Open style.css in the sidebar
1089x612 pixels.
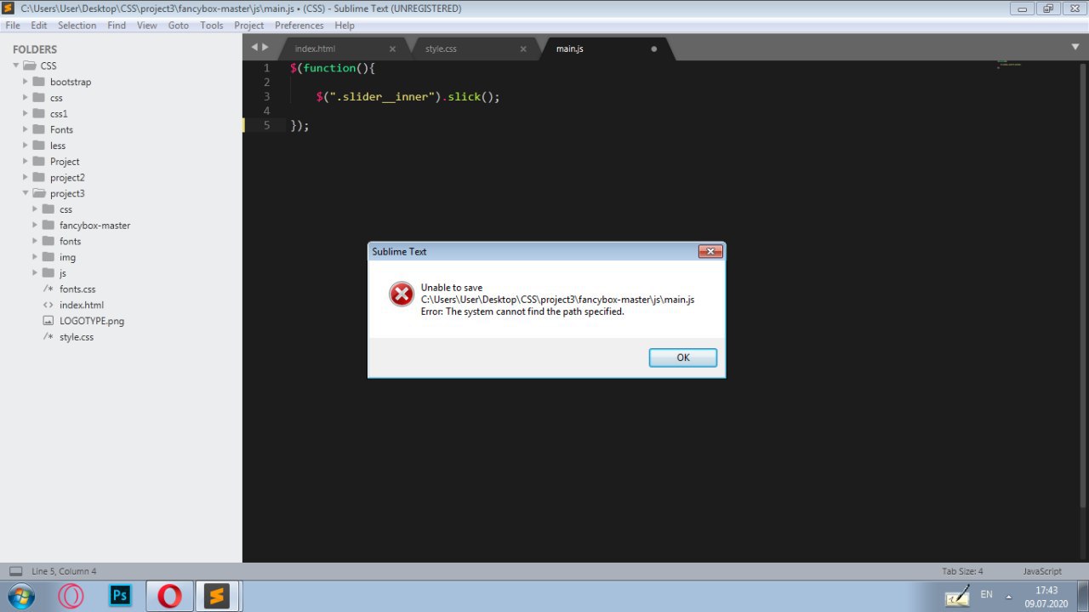77,337
